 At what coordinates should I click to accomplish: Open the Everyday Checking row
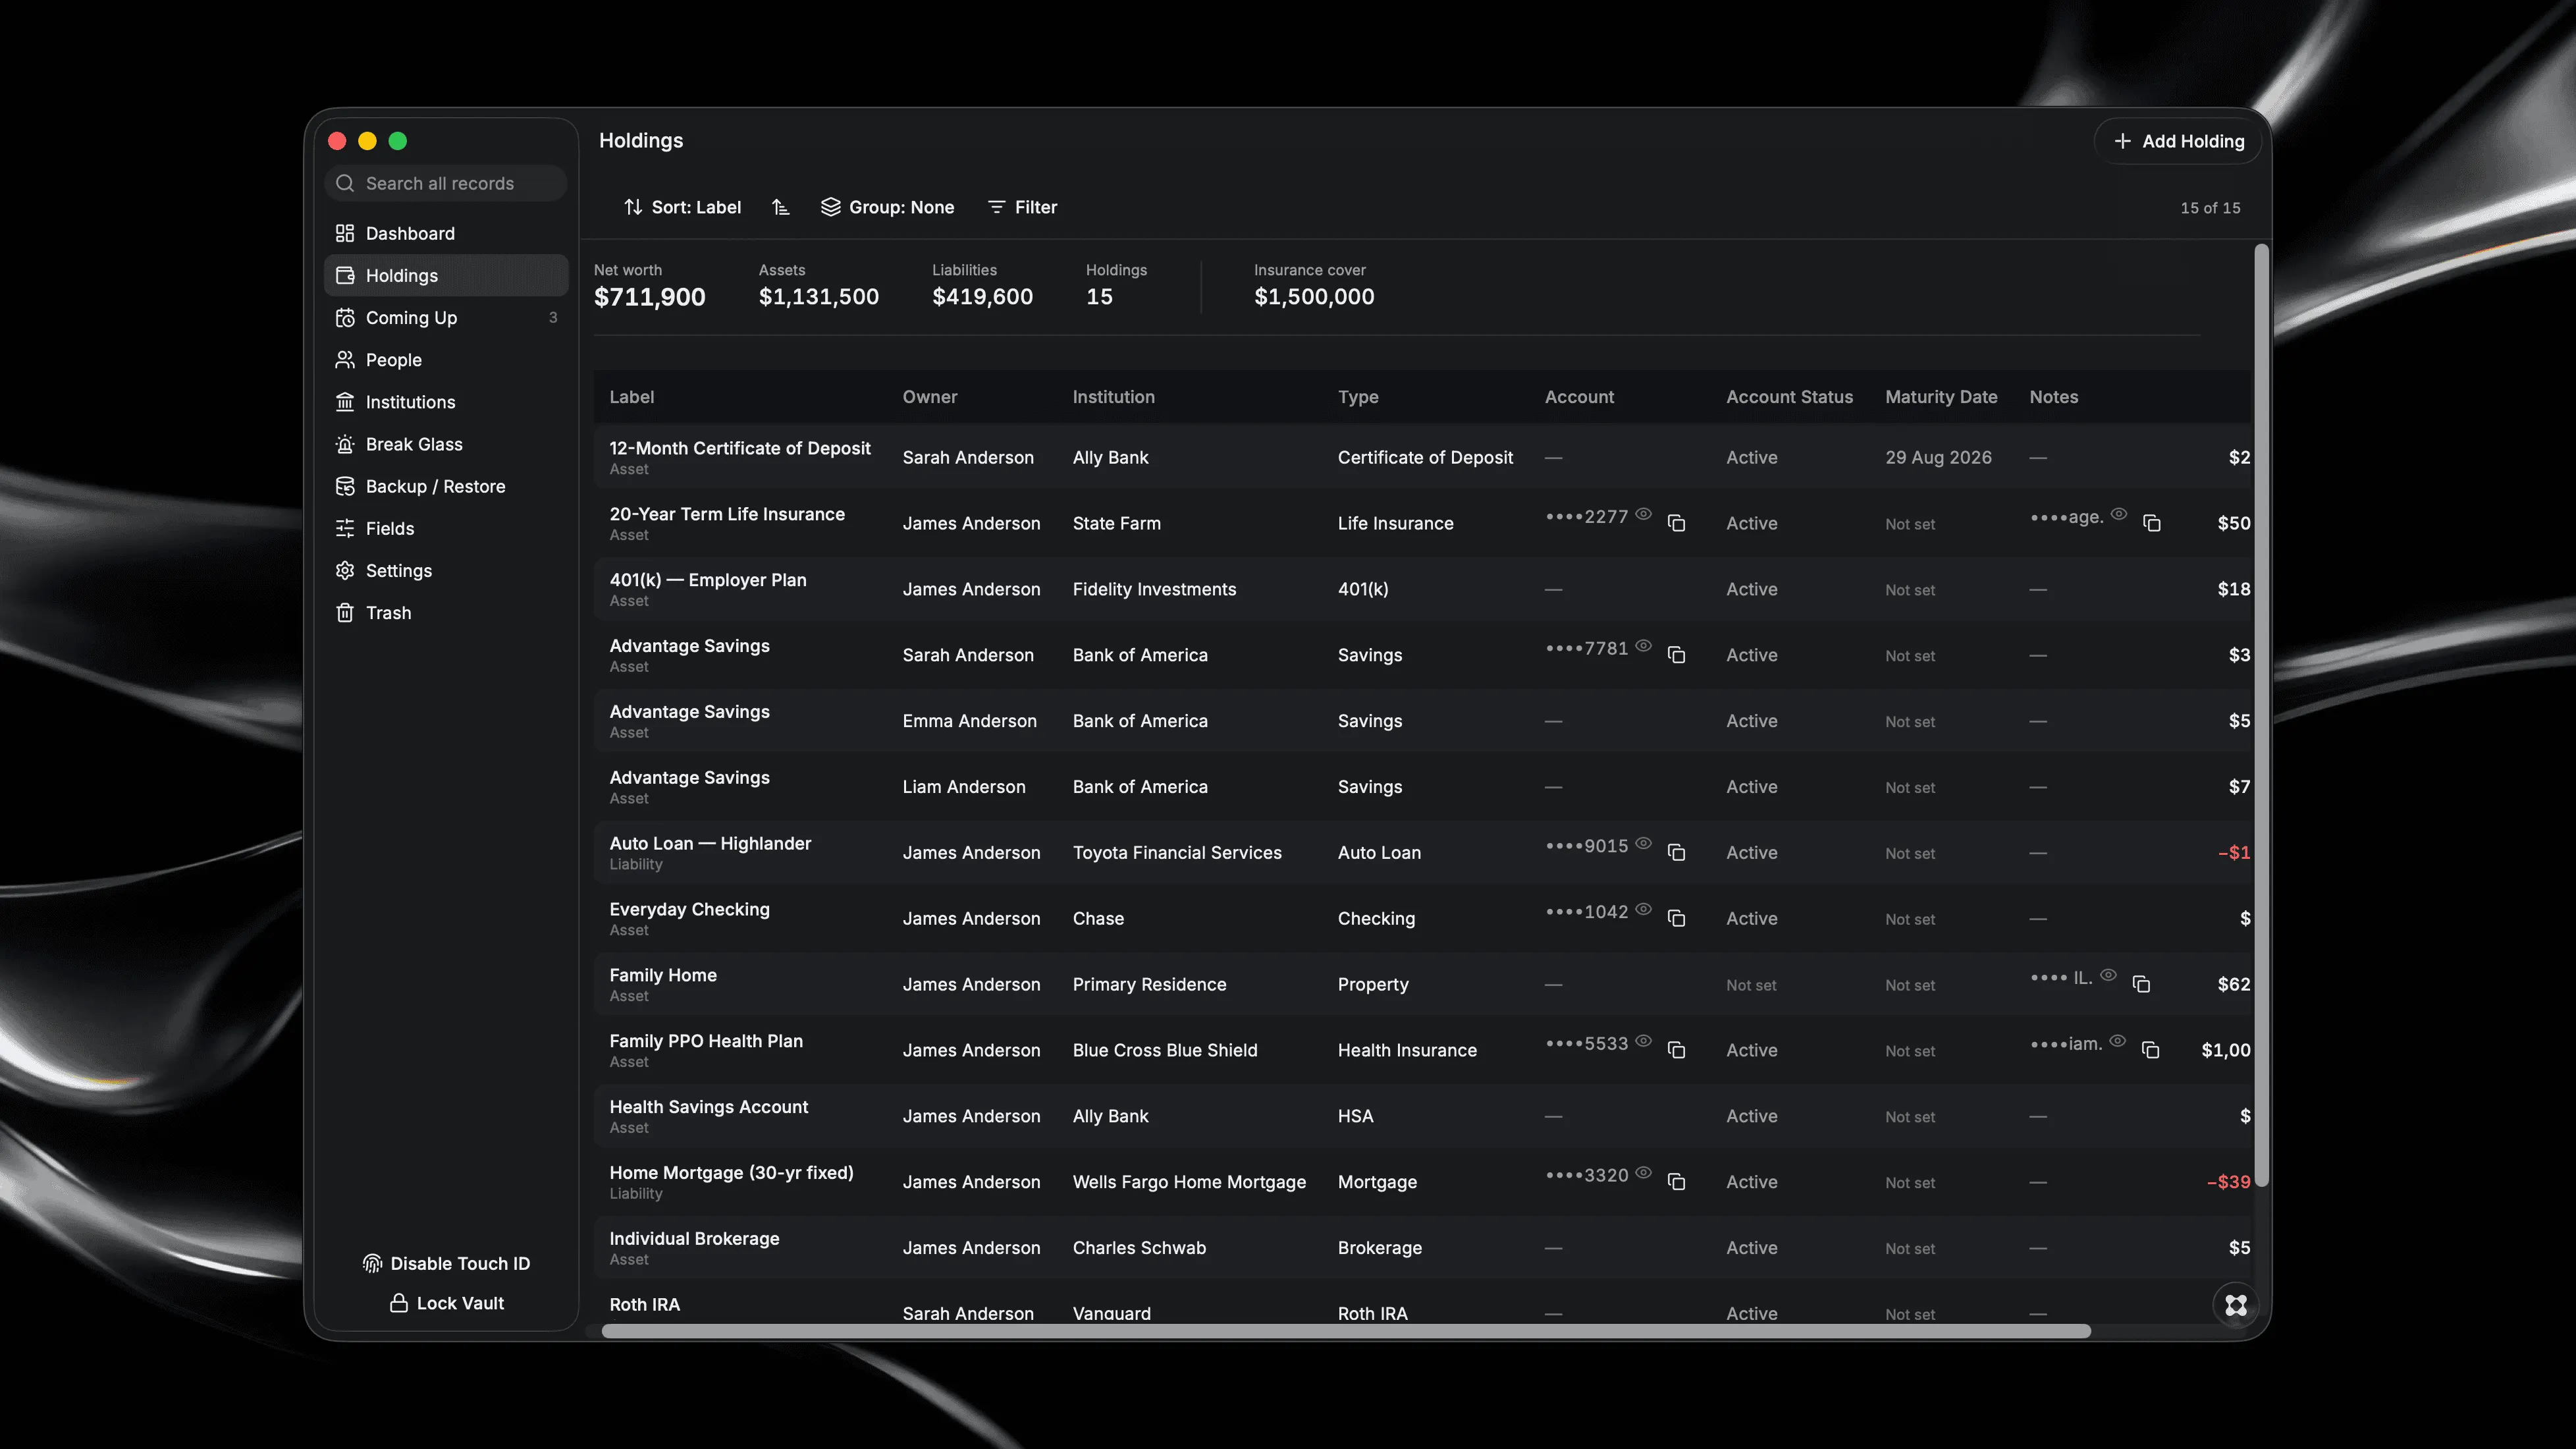pos(1422,919)
